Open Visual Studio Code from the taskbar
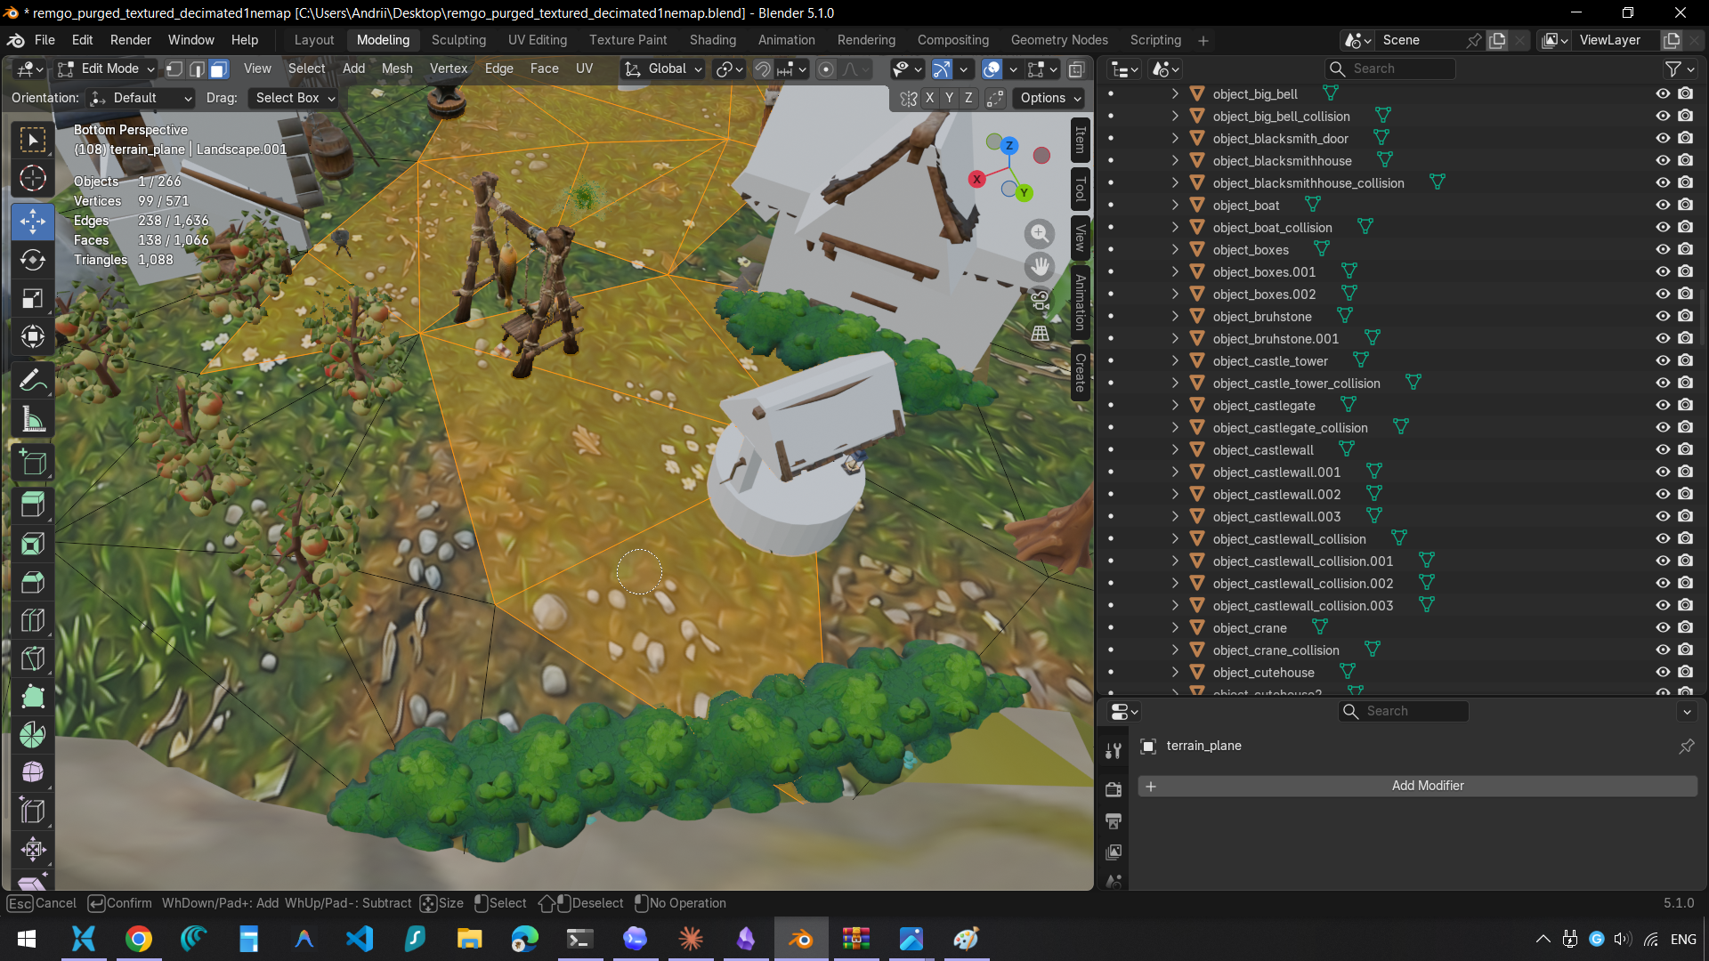The image size is (1709, 961). click(x=359, y=939)
